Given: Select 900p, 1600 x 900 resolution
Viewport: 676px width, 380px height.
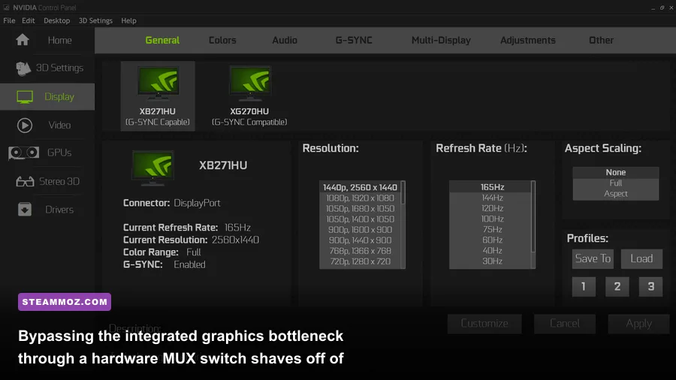Looking at the screenshot, I should (x=360, y=230).
